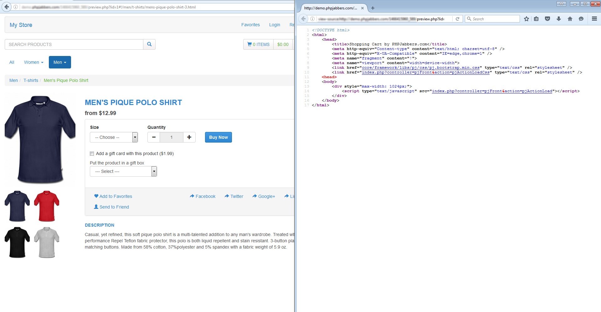Click the site info icon in view-source address bar
601x312 pixels.
pyautogui.click(x=312, y=19)
